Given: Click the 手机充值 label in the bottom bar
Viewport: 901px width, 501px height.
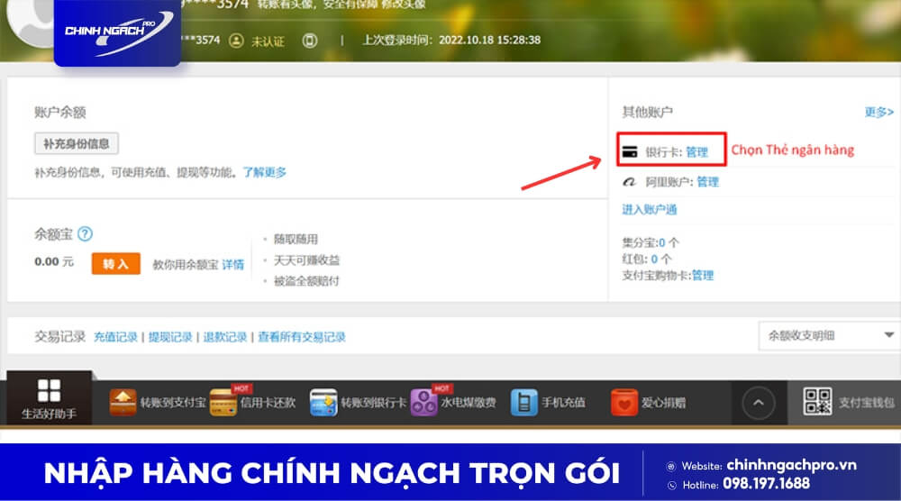Looking at the screenshot, I should (563, 403).
